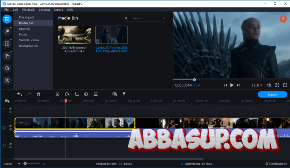
Task: Click the Notifications bell icon
Action: point(267,164)
